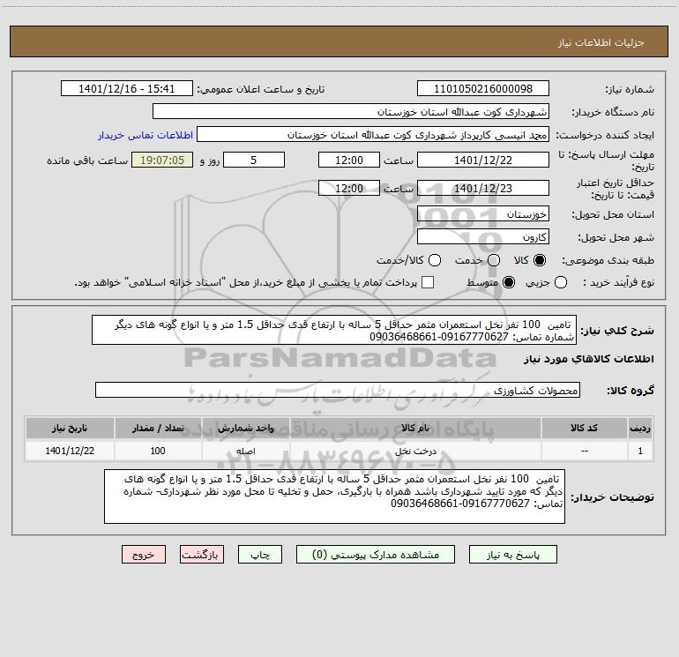Viewport: 679px width, 657px height.
Task: Click the response deadline time 12:00 field
Action: pyautogui.click(x=349, y=160)
